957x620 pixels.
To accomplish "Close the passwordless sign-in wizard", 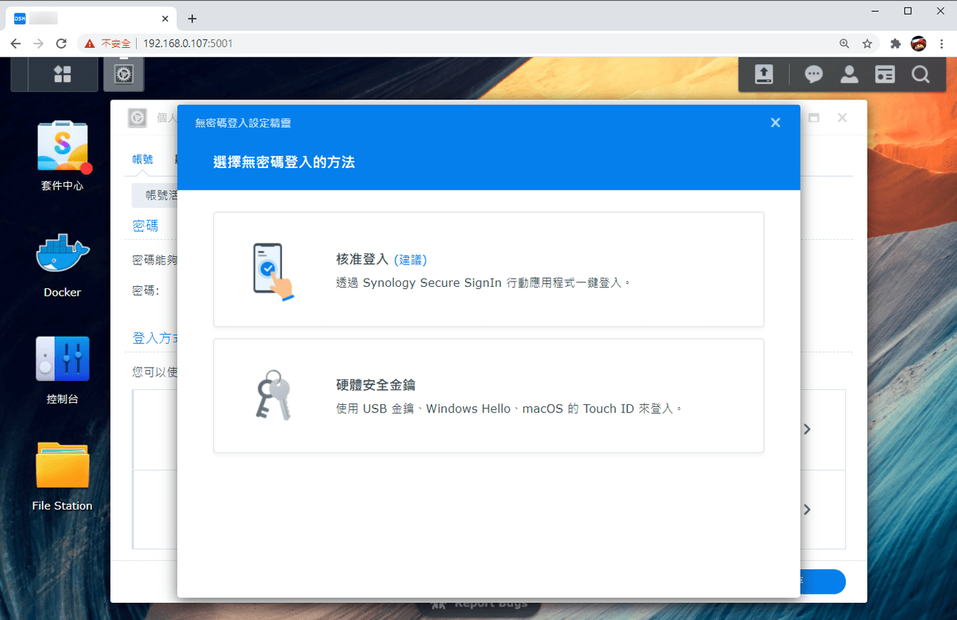I will [x=775, y=123].
